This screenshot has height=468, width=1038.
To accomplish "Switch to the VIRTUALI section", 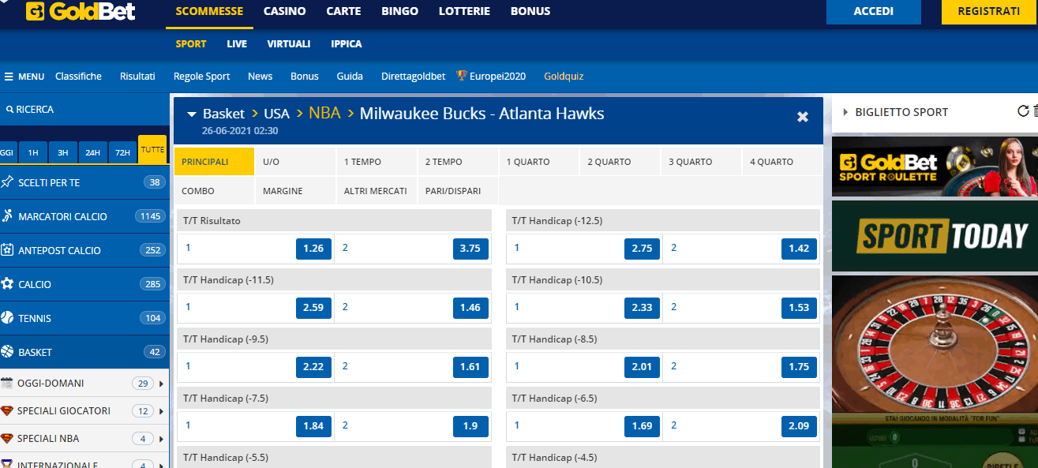I will tap(289, 44).
